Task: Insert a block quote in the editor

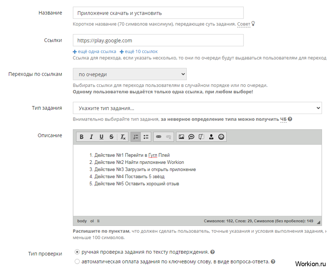Action: tap(191, 137)
